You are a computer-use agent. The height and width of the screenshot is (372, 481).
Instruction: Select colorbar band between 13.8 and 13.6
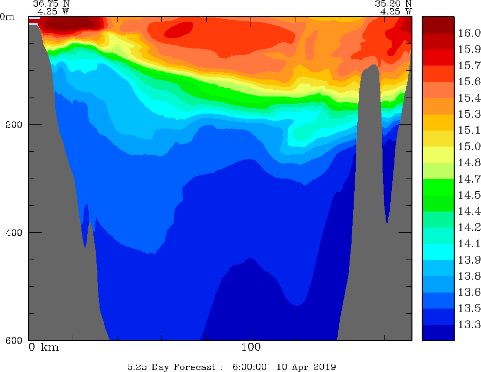[x=438, y=284]
